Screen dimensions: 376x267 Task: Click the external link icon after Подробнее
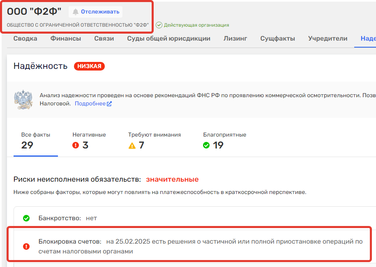109,104
